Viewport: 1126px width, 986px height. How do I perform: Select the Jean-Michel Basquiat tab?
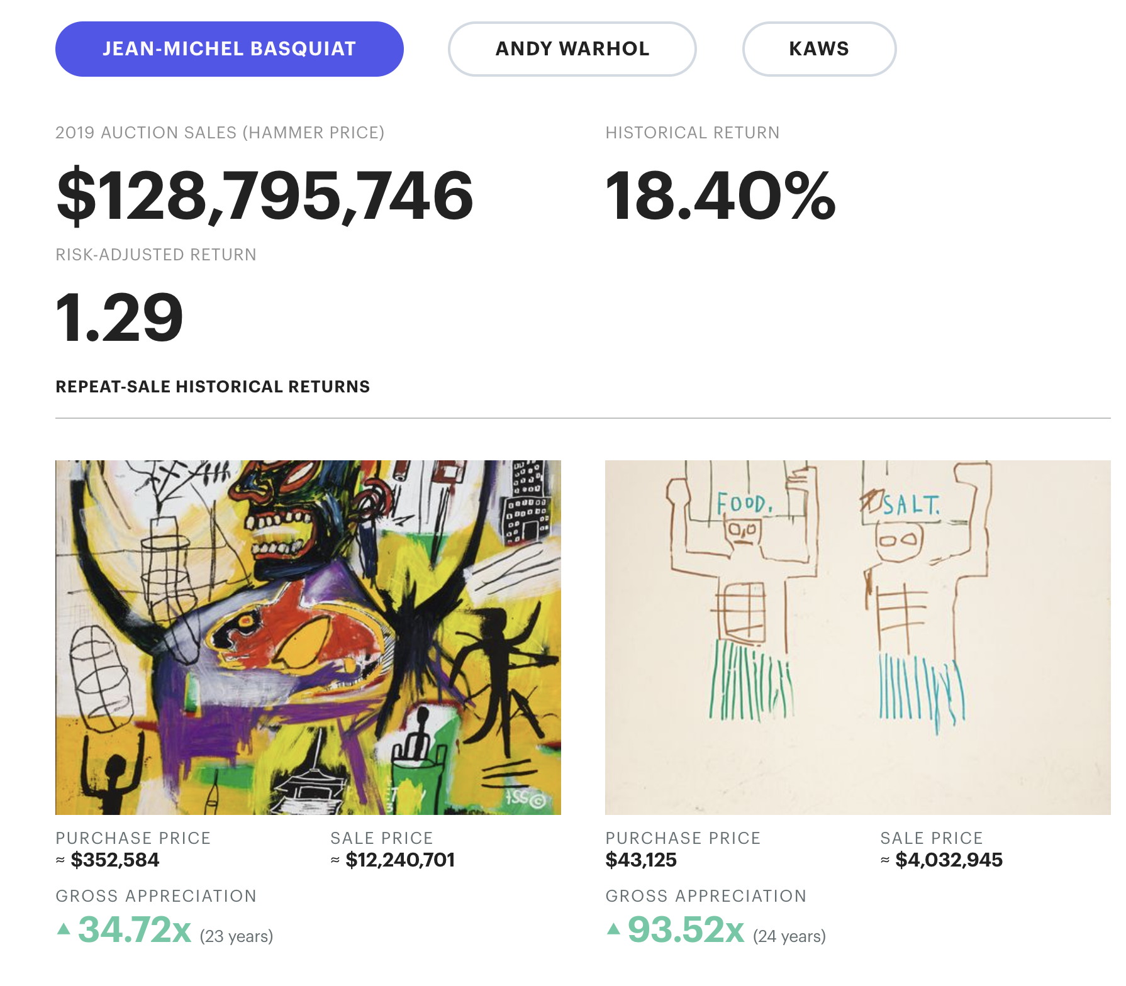[x=229, y=49]
